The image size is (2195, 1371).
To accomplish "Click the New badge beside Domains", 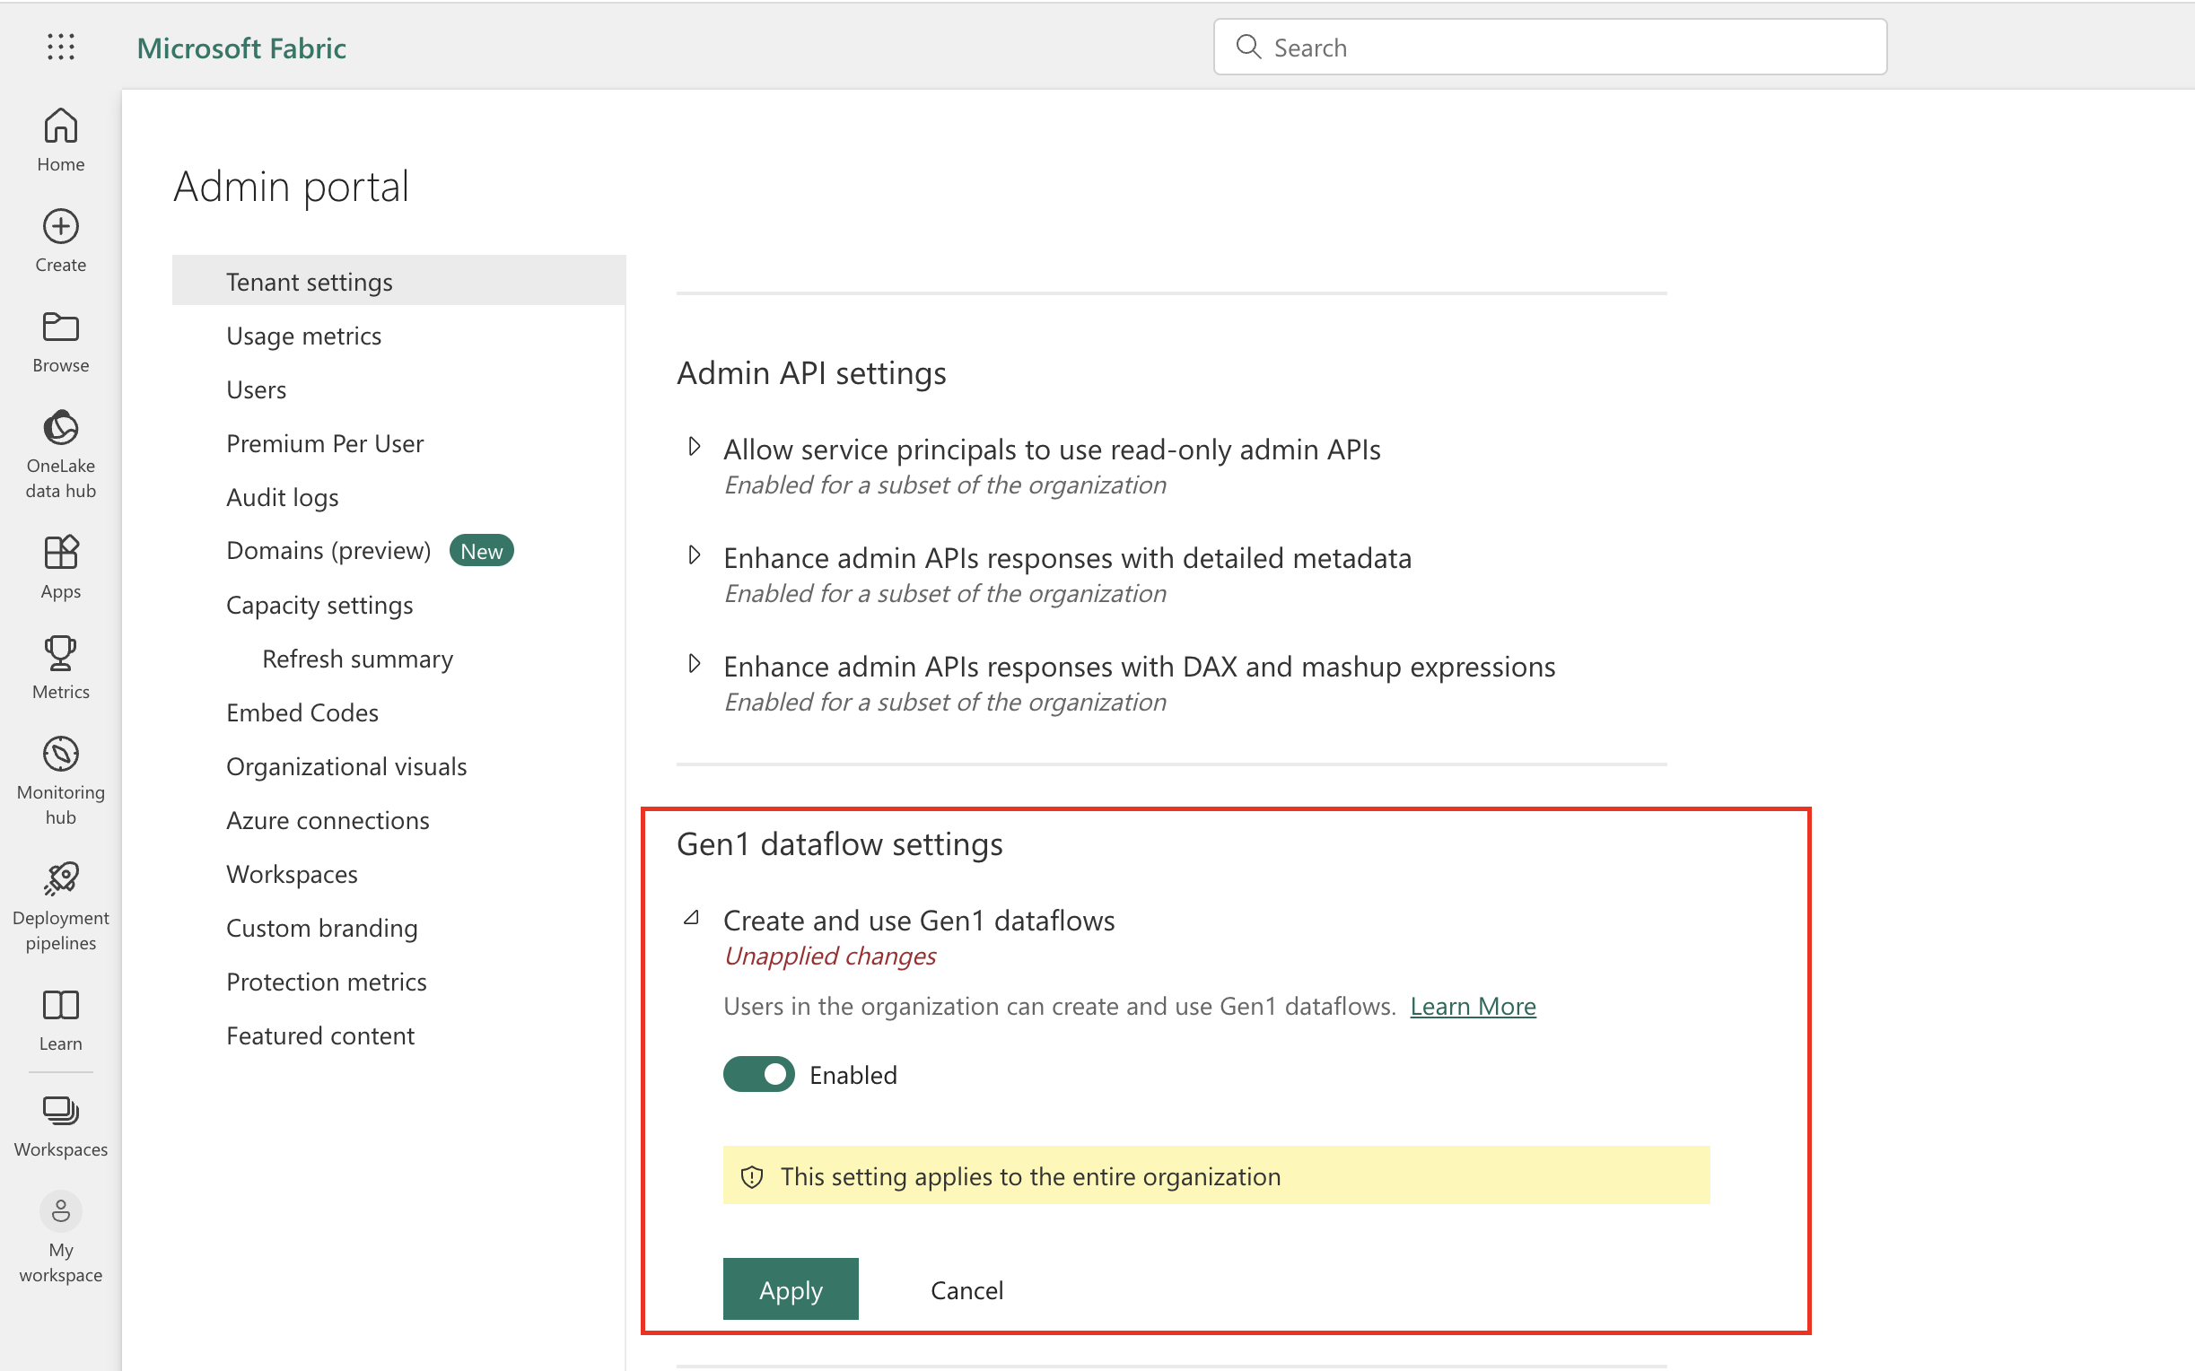I will pyautogui.click(x=481, y=550).
